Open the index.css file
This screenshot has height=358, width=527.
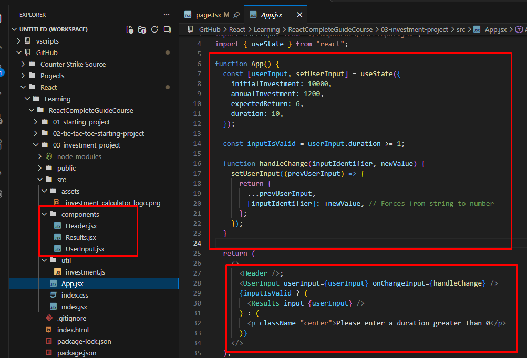75,295
